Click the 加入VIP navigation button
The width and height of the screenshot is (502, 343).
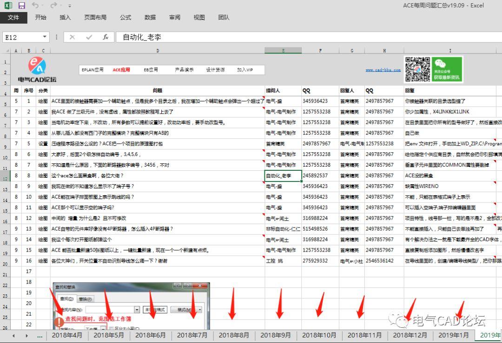(245, 70)
